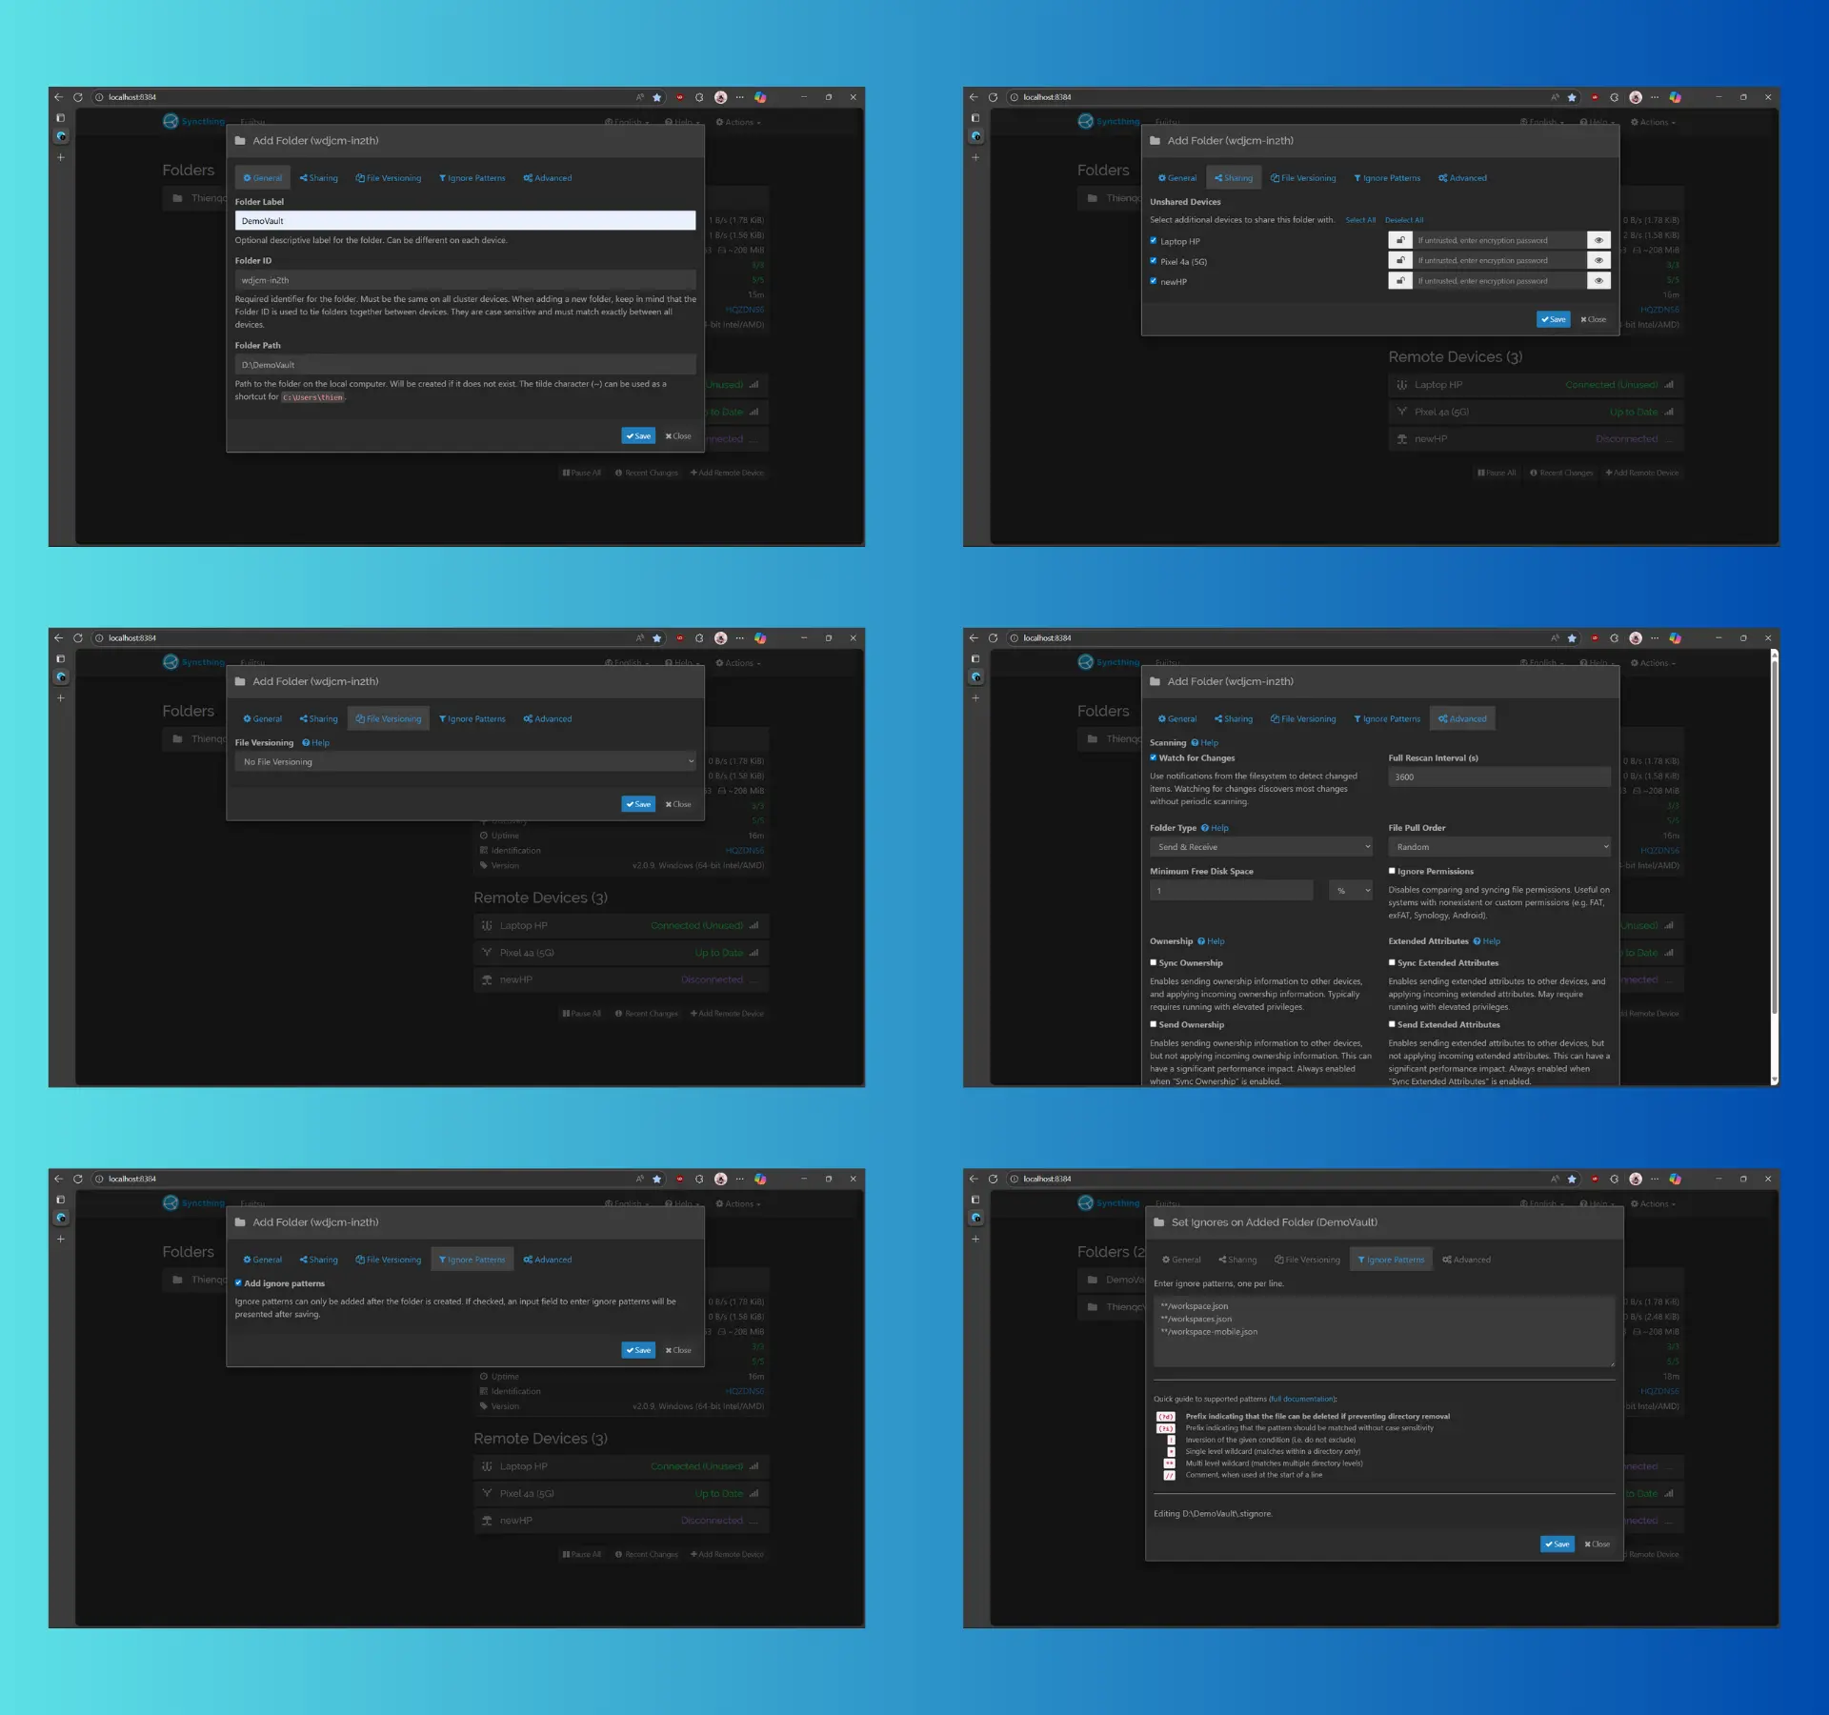
Task: Show password for Laptop HP with eye icon
Action: click(x=1598, y=240)
